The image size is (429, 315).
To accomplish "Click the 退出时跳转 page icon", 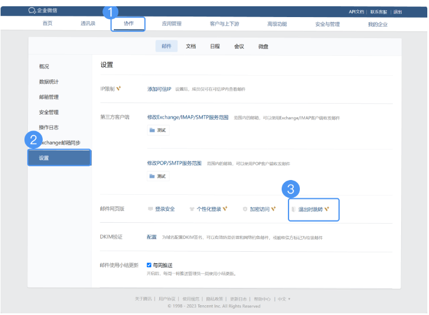I will tap(294, 209).
